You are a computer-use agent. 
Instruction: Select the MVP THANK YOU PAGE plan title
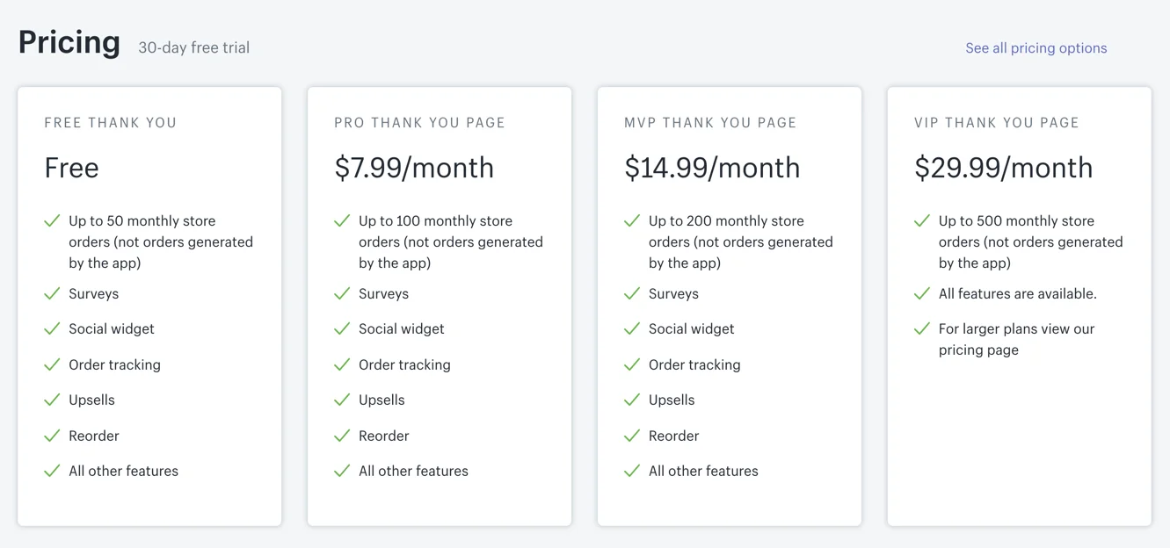[710, 123]
